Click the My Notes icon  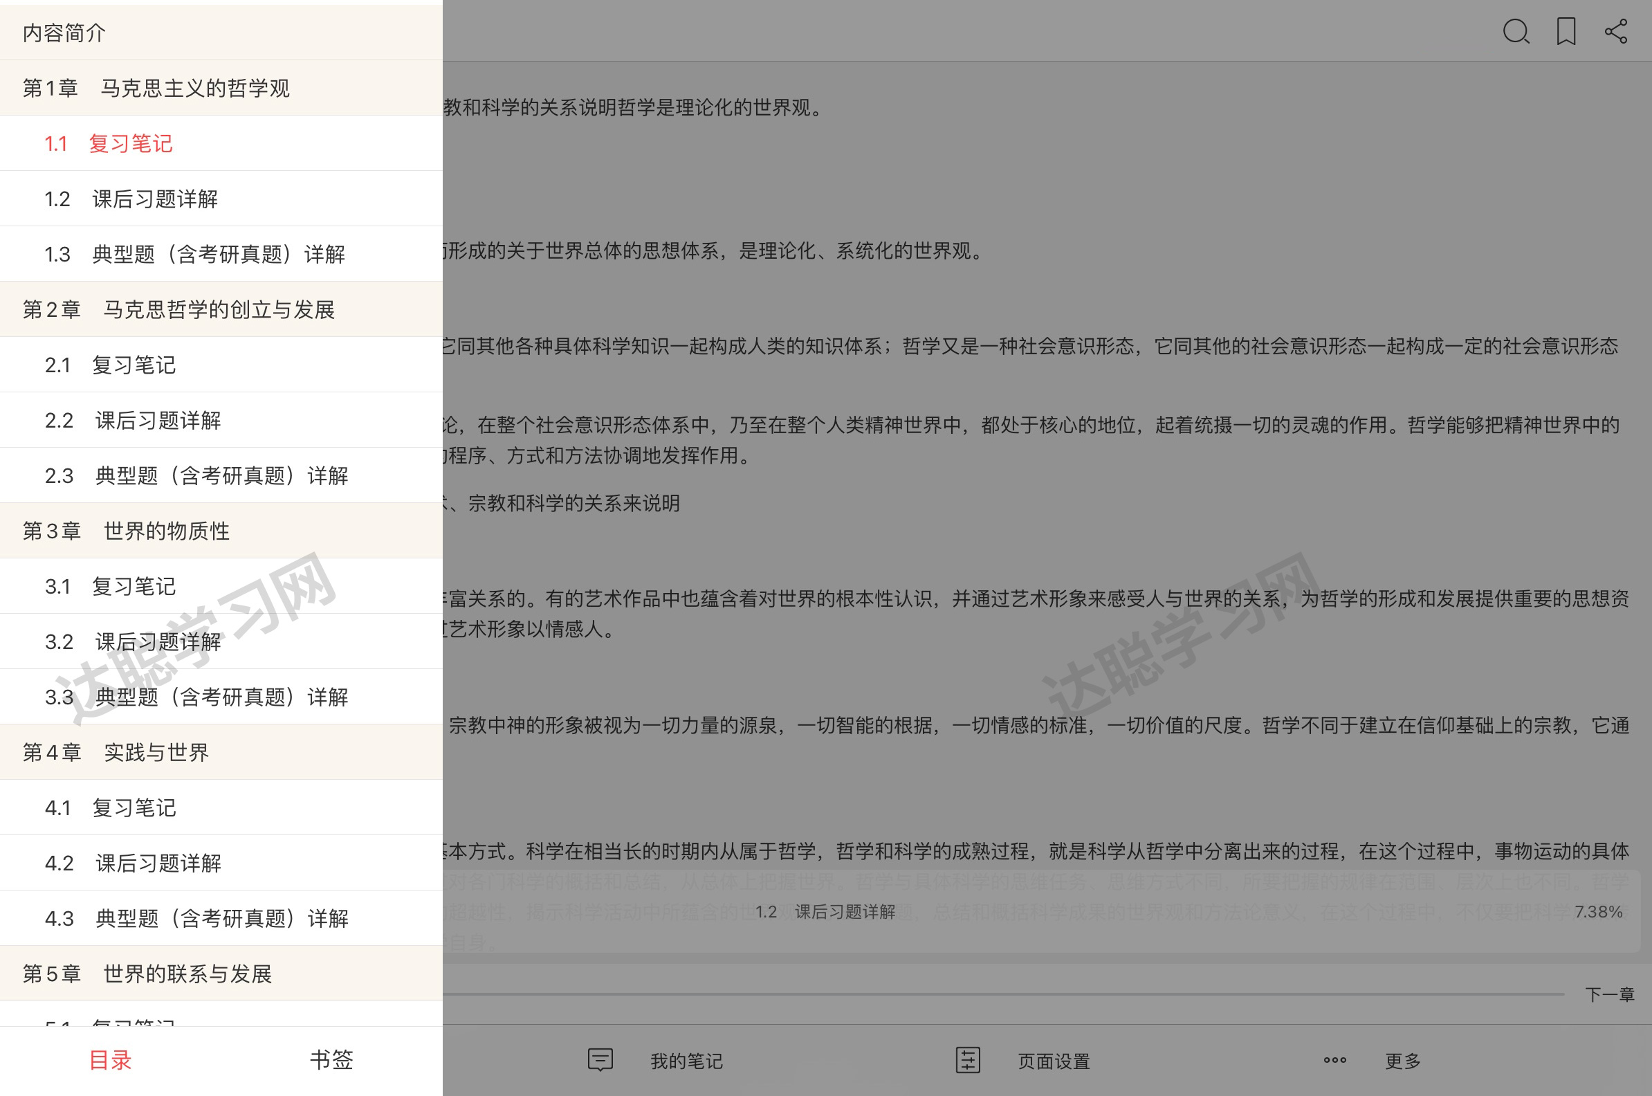click(x=600, y=1059)
